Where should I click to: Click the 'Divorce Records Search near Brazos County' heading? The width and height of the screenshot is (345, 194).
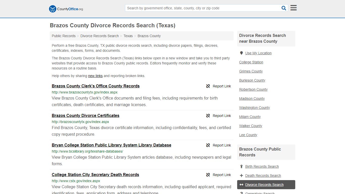(262, 38)
